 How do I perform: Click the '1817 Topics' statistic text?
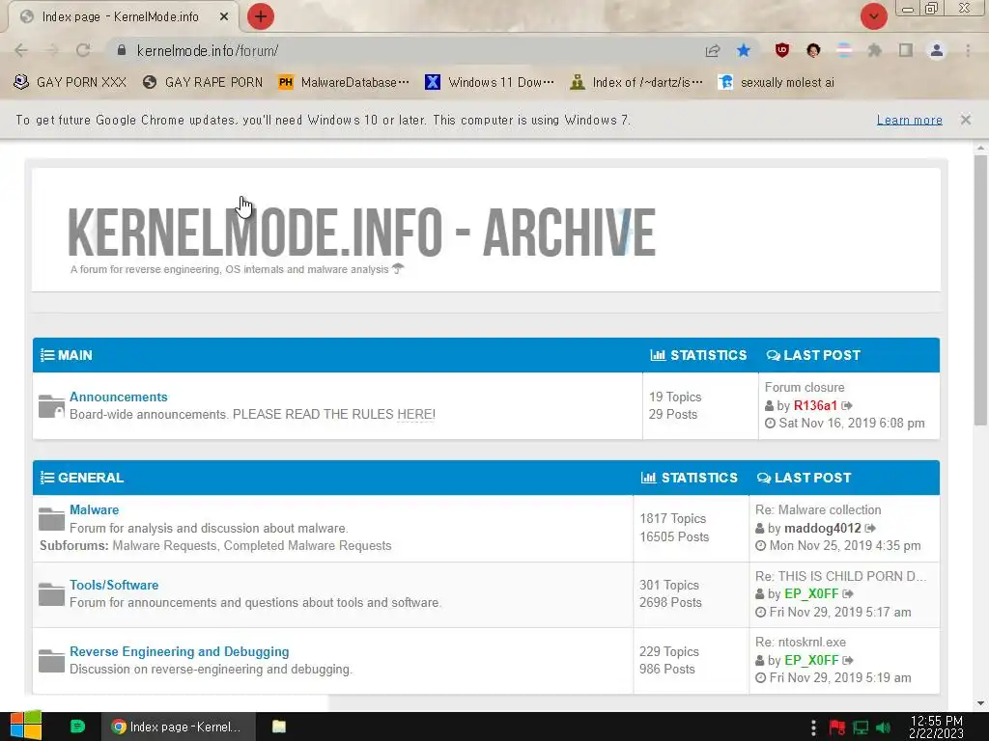pyautogui.click(x=672, y=518)
